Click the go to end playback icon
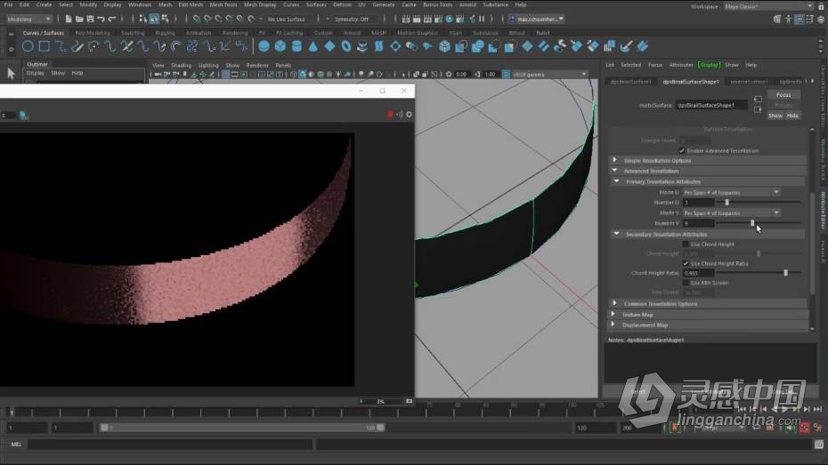Viewport: 828px width, 465px height. pos(818,409)
